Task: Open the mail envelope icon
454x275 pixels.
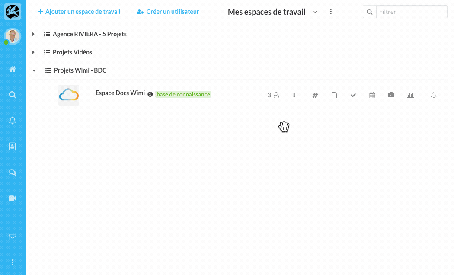Action: click(x=13, y=237)
